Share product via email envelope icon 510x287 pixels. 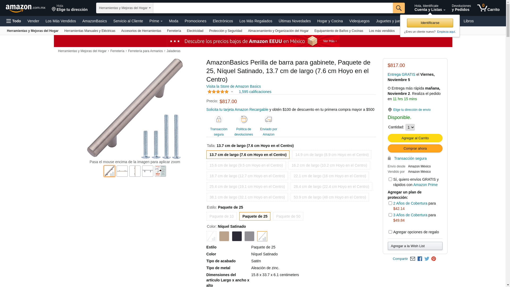point(413,259)
